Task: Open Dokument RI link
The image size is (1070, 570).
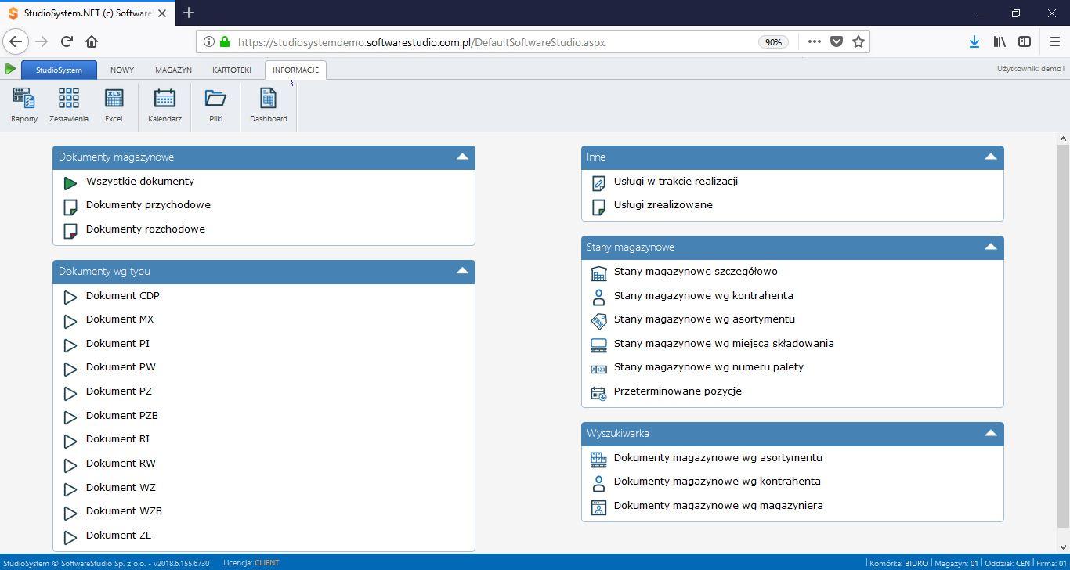Action: tap(117, 439)
